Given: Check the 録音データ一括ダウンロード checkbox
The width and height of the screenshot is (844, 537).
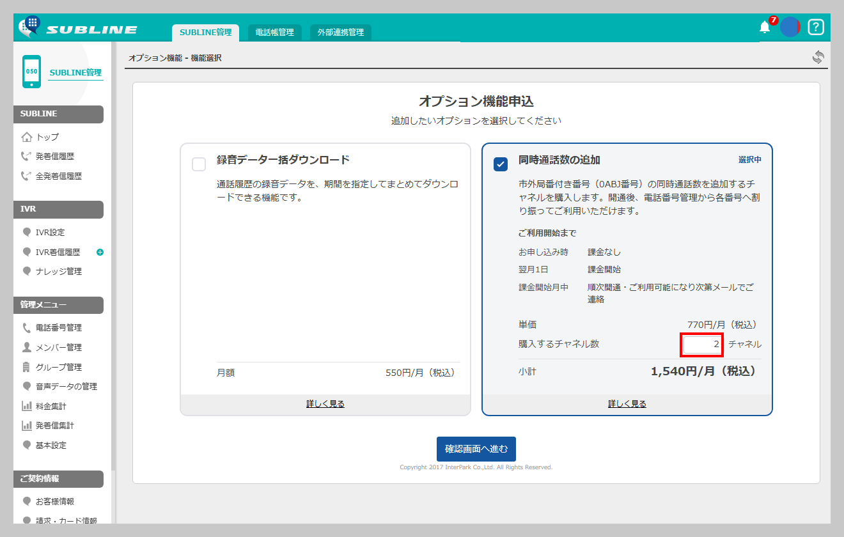Looking at the screenshot, I should pos(199,164).
